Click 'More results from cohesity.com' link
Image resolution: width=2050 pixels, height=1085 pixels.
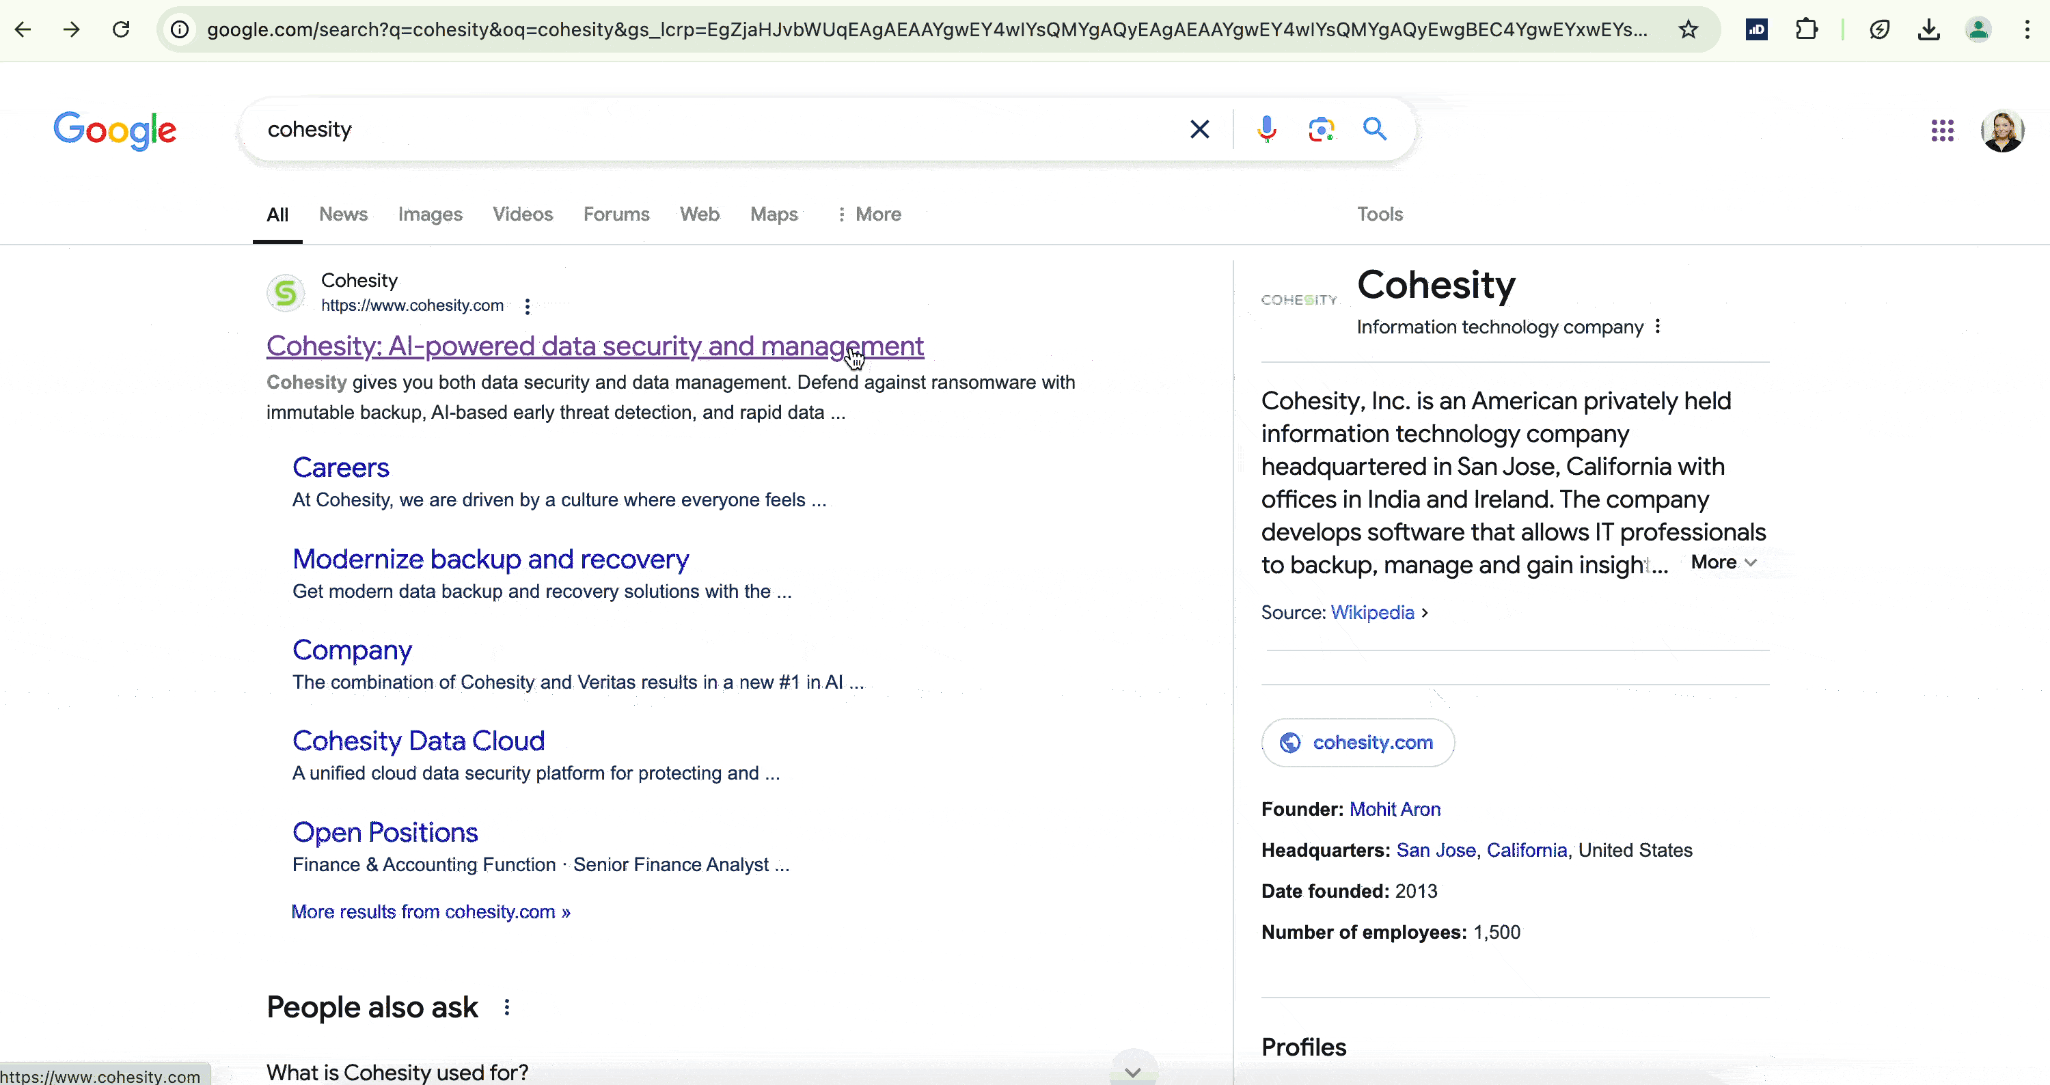[x=430, y=911]
